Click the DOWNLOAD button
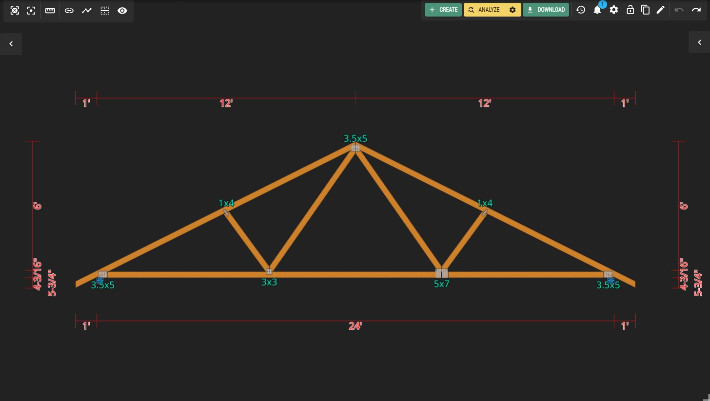Viewport: 710px width, 401px height. click(x=546, y=10)
